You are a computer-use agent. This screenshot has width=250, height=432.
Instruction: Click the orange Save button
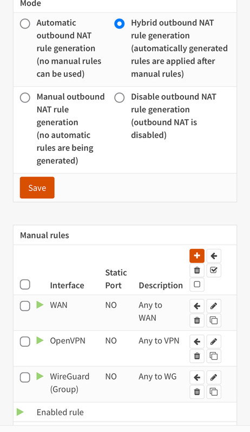point(37,187)
